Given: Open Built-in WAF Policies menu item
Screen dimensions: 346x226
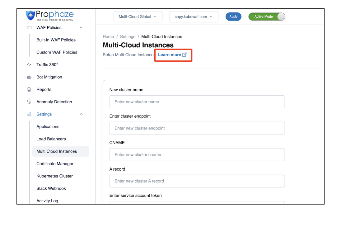Looking at the screenshot, I should point(56,40).
